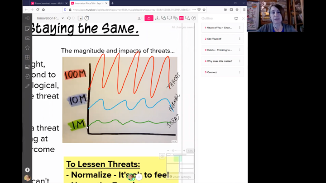Bookmark this page with star icon

coord(204,10)
